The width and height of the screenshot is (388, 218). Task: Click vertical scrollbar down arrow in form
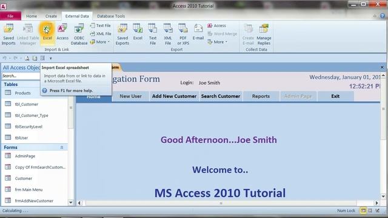click(x=383, y=196)
